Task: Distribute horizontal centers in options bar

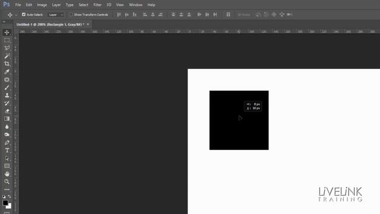Action: coord(207,14)
